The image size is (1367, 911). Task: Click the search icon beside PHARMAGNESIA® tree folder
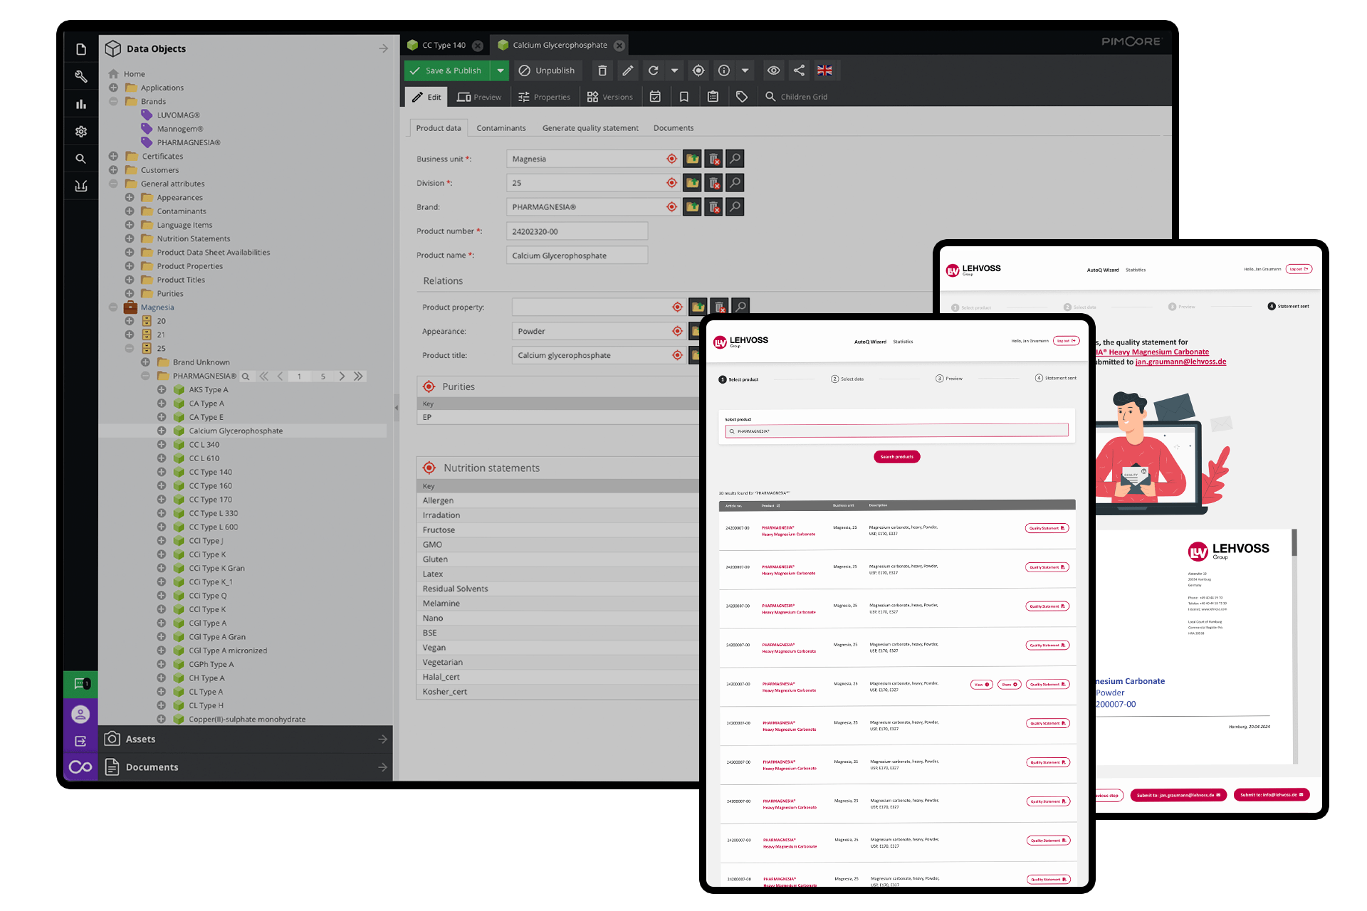[x=246, y=376]
